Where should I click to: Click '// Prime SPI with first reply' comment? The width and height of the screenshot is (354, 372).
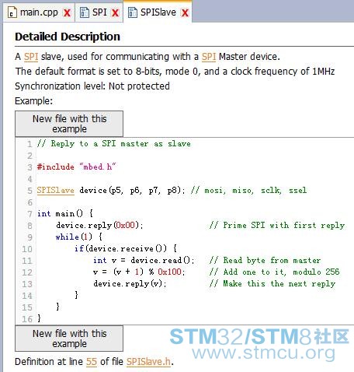pos(277,225)
